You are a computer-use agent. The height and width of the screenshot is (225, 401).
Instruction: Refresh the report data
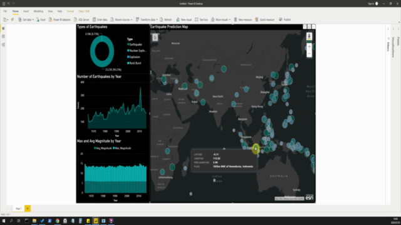165,19
